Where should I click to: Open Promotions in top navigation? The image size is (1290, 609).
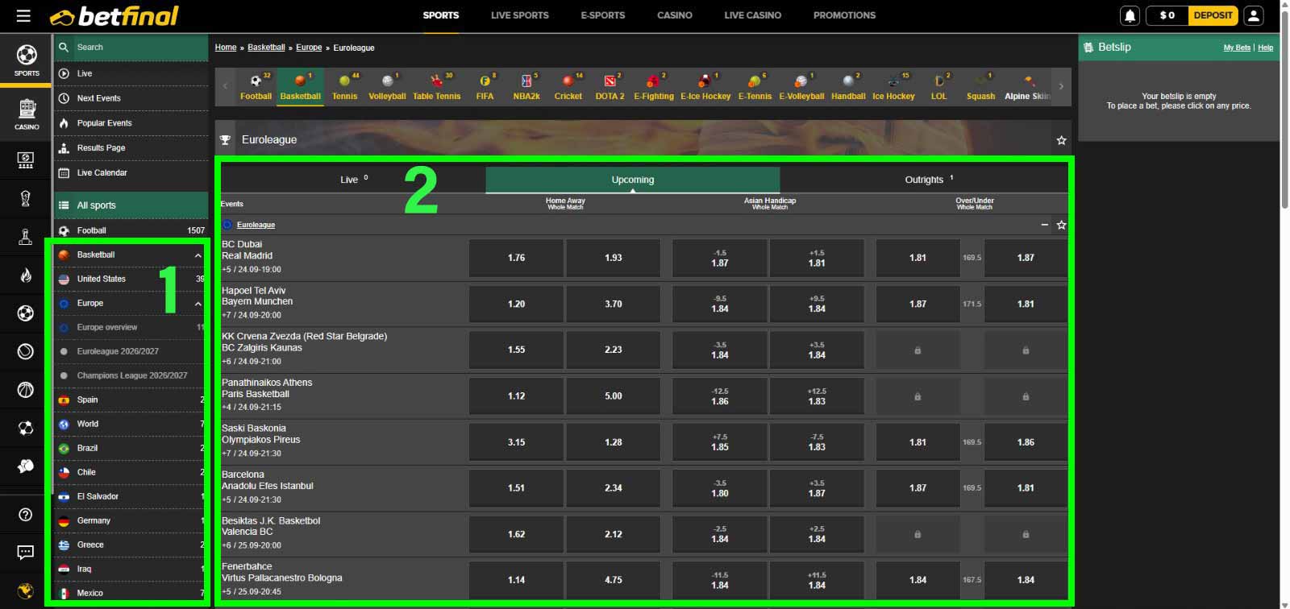point(844,15)
